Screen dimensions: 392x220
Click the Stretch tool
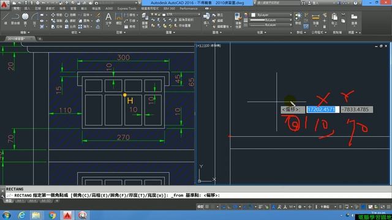[57, 26]
